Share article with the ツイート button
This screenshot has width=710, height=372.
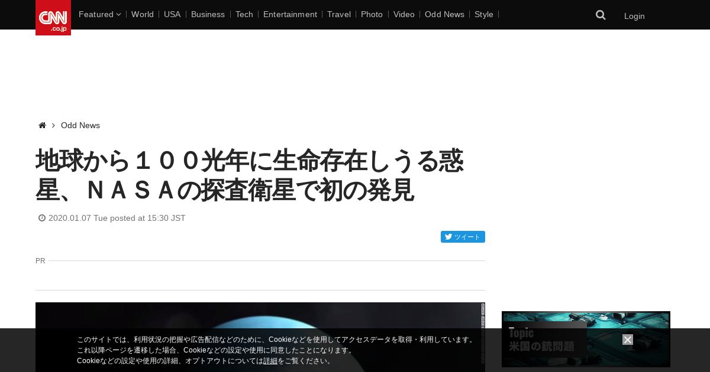click(463, 237)
